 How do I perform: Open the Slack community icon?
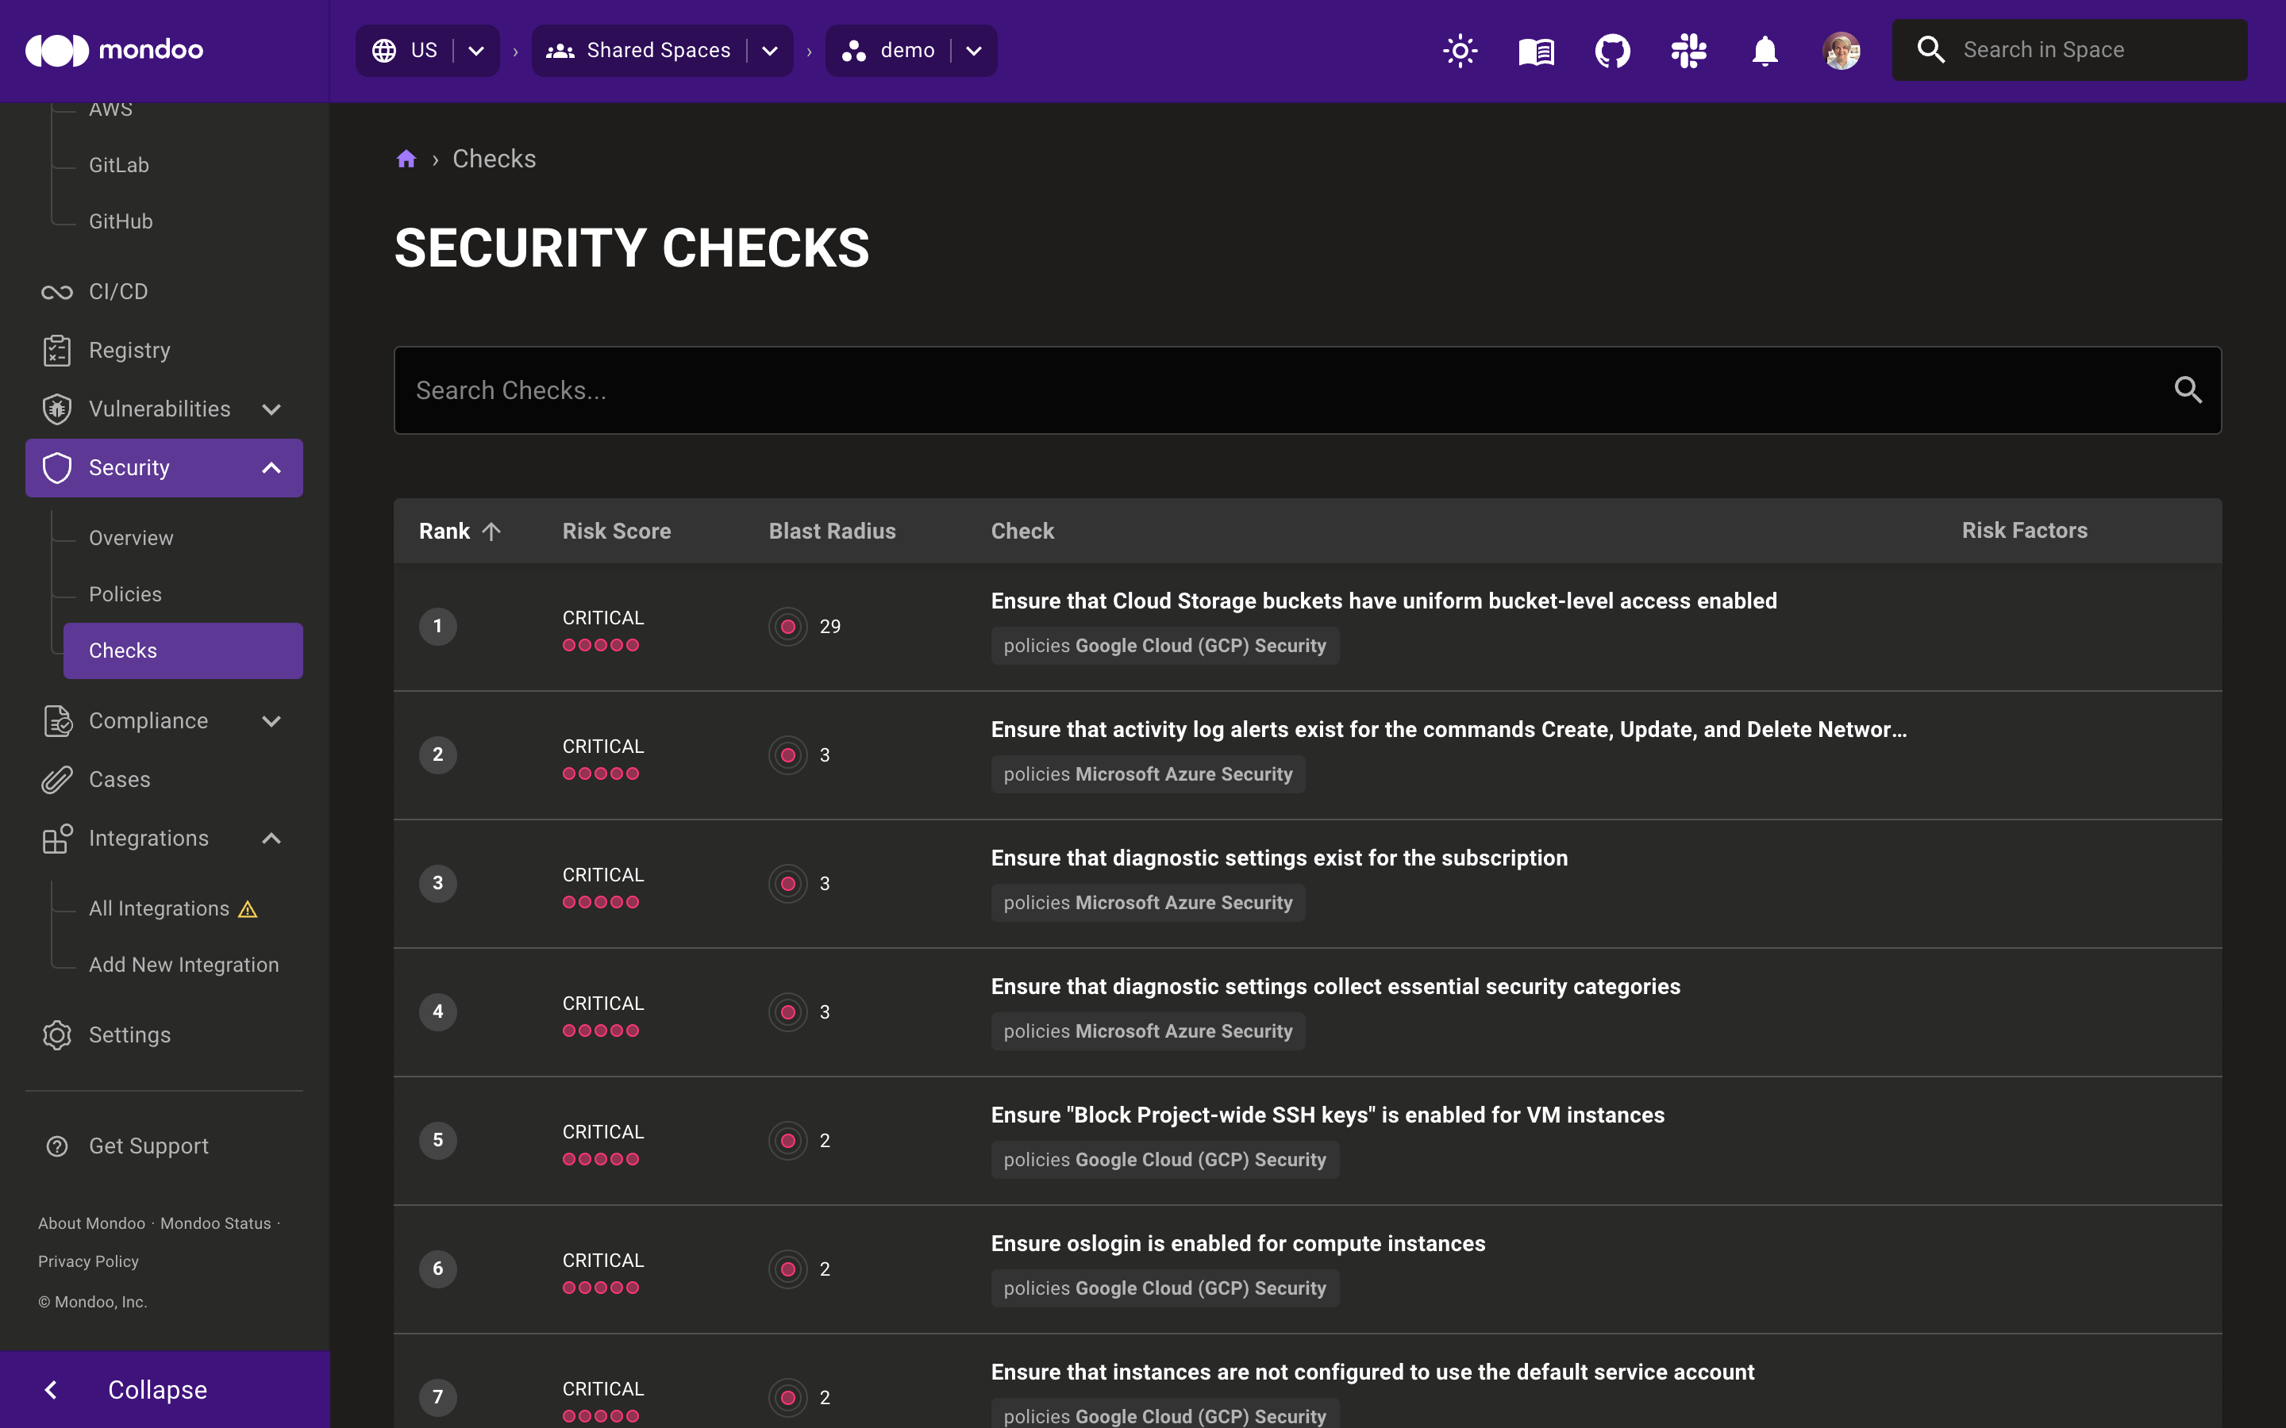point(1689,50)
